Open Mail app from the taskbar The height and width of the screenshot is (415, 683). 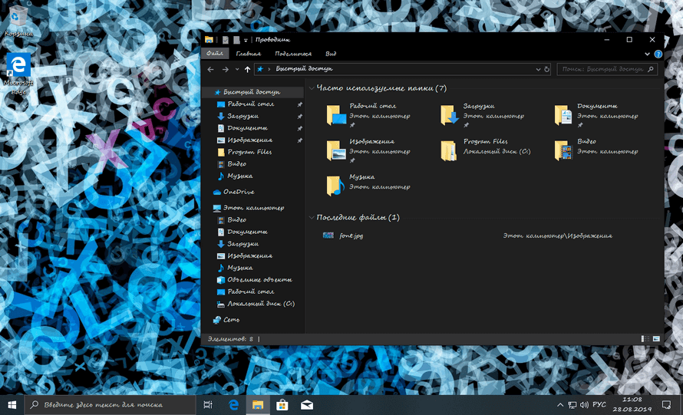pyautogui.click(x=307, y=405)
